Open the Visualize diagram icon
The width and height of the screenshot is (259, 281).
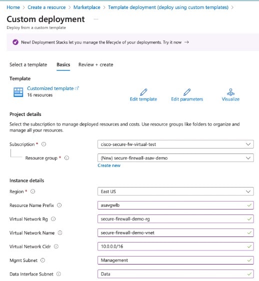(230, 92)
